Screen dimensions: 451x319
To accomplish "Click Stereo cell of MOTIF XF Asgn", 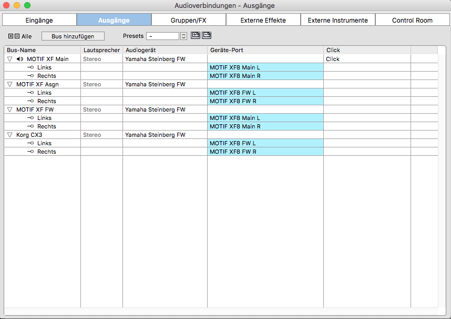I will pyautogui.click(x=102, y=84).
